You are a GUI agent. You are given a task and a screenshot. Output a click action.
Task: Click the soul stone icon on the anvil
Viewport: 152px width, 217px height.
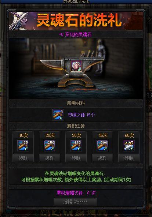coord(76,66)
